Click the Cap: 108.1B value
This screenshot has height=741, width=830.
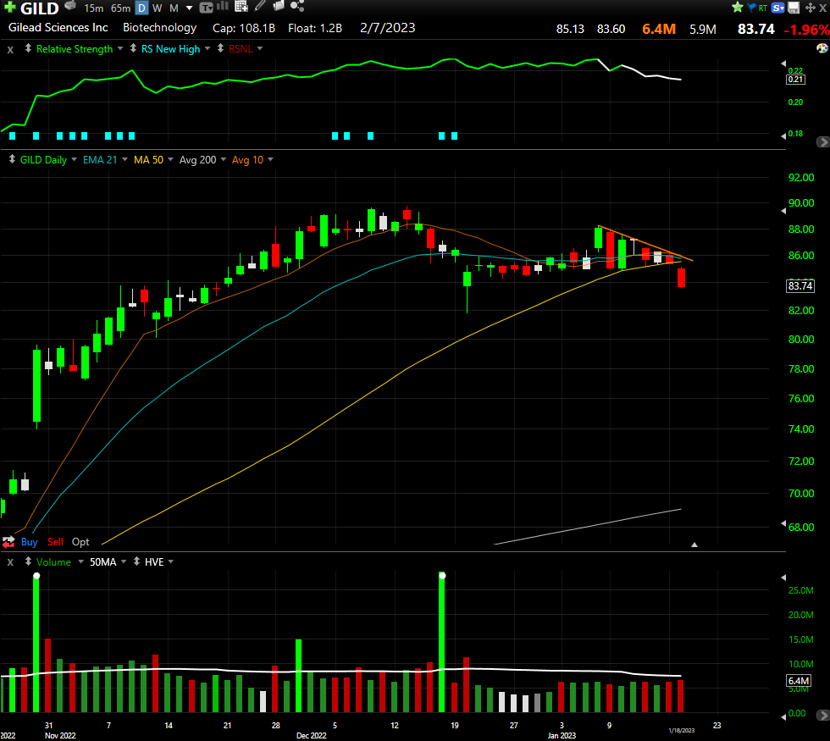[x=244, y=28]
